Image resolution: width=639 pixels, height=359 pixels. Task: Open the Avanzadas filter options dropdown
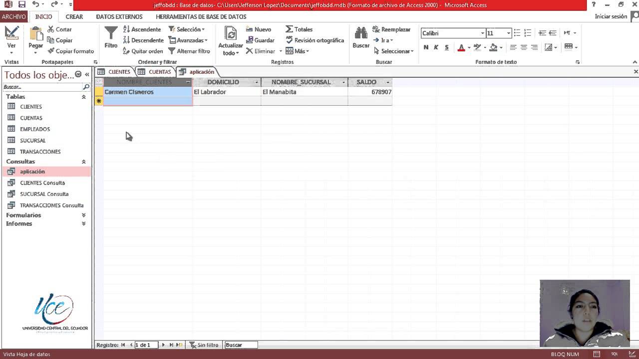(188, 40)
